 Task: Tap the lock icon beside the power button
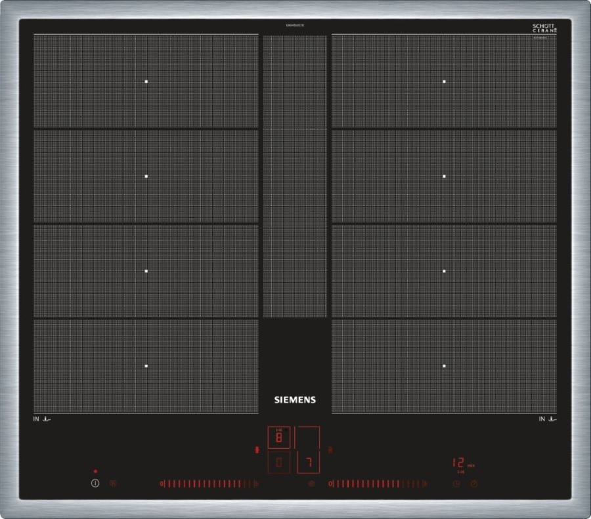coord(113,484)
